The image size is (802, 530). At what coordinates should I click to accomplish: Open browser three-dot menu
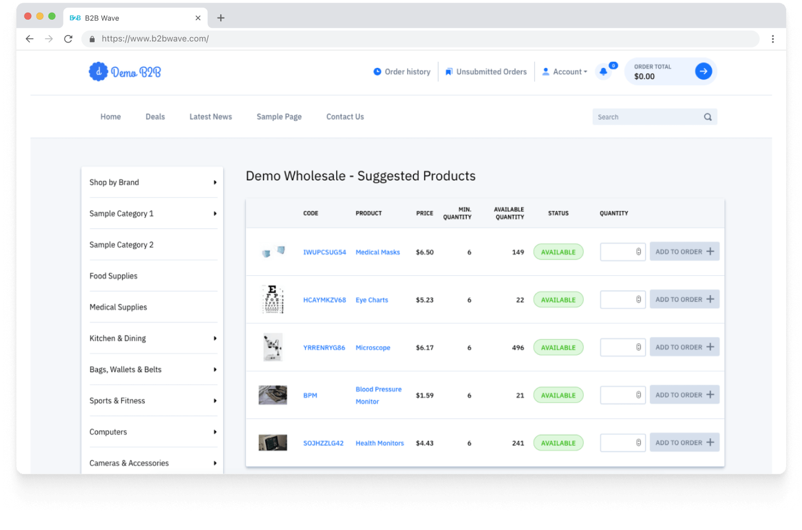[772, 39]
